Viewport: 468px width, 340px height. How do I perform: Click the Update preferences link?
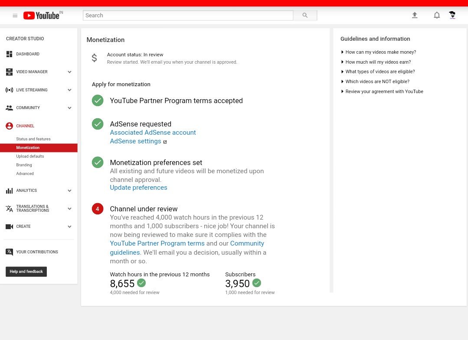138,188
